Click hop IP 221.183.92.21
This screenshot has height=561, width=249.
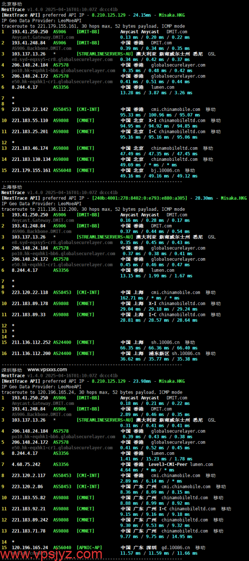point(28,508)
